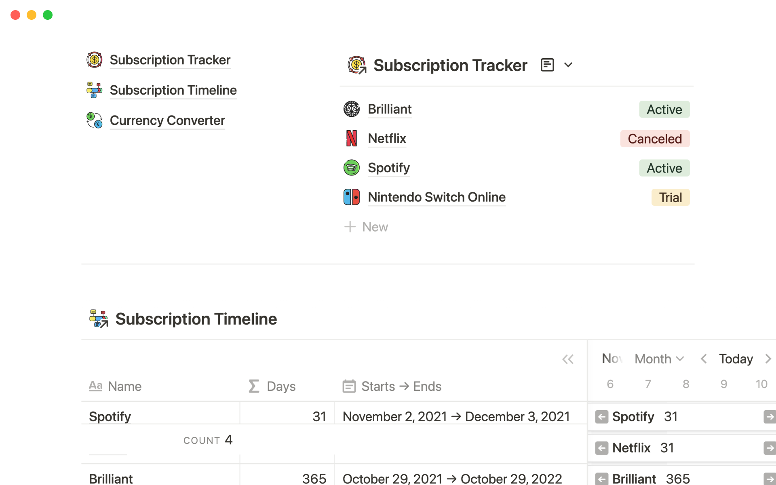Jump to Today in the timeline
The height and width of the screenshot is (485, 776).
tap(736, 359)
